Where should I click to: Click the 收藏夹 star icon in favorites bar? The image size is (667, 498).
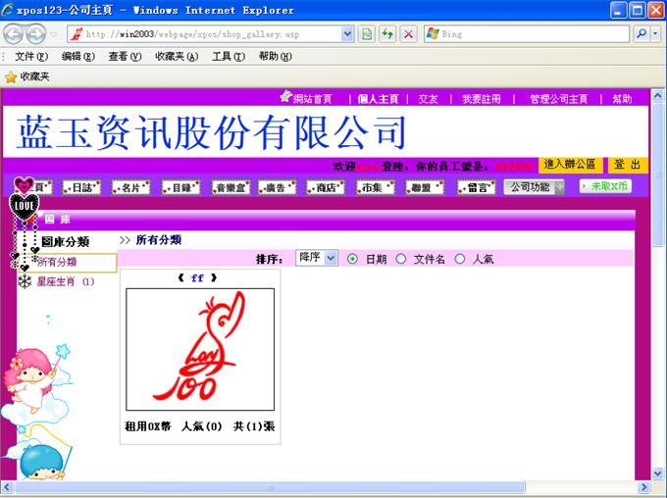(x=11, y=76)
